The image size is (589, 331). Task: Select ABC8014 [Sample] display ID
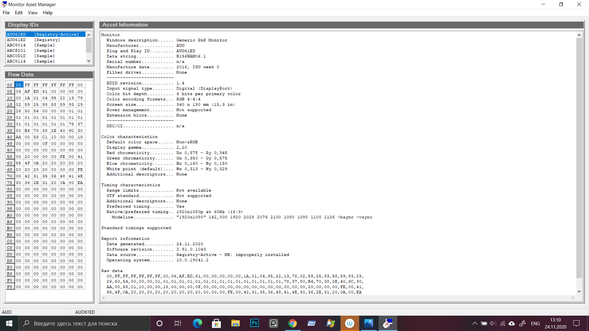[31, 45]
